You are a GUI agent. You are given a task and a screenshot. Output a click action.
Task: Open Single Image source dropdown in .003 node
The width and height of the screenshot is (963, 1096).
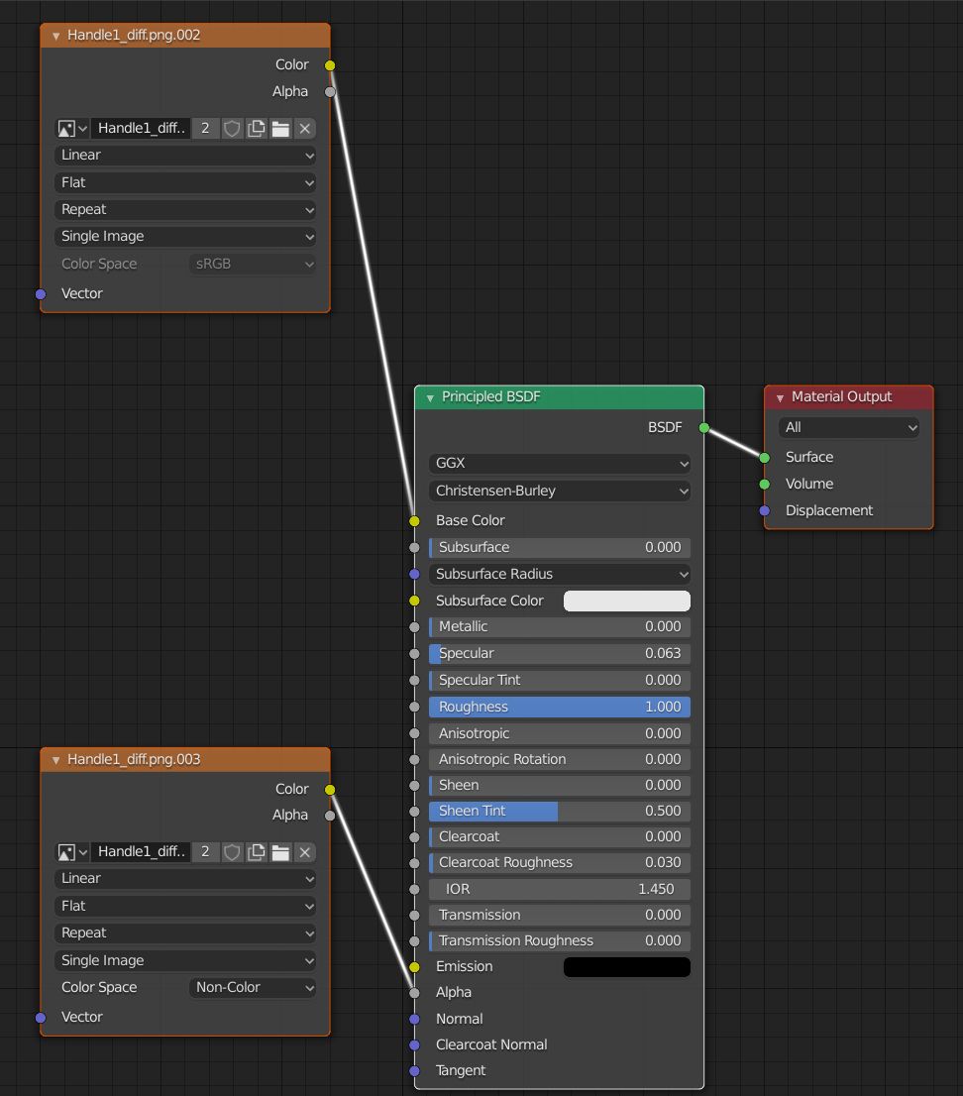[x=185, y=960]
